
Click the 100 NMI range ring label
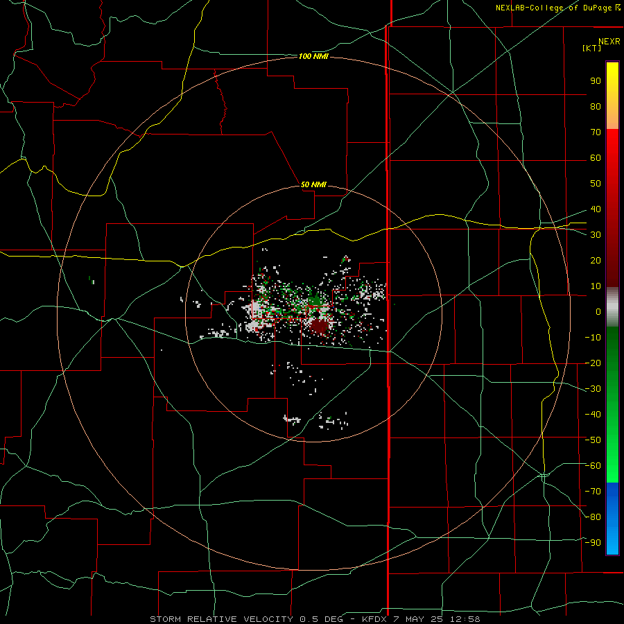click(x=313, y=57)
